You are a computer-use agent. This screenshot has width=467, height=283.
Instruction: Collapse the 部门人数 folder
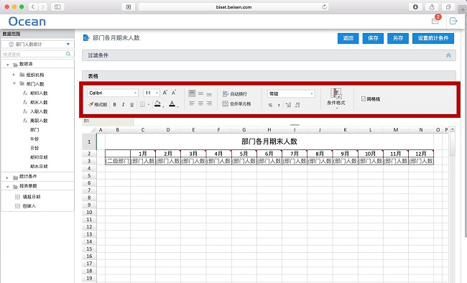pos(14,83)
